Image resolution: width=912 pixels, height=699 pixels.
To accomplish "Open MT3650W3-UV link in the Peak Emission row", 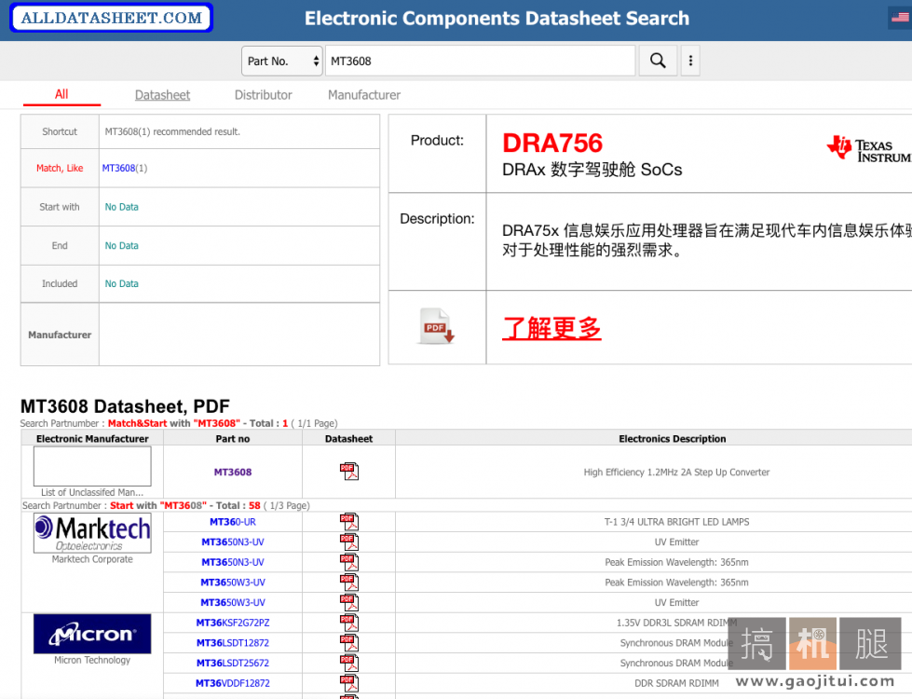I will [x=233, y=582].
